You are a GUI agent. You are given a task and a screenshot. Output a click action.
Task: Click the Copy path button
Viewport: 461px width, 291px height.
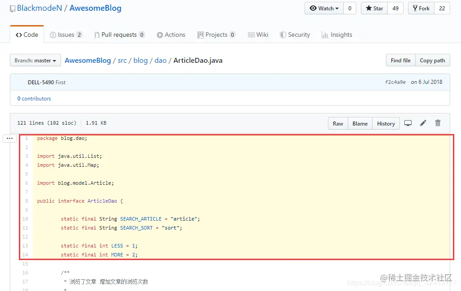tap(432, 60)
